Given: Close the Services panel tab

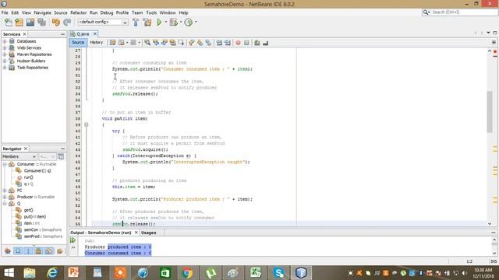Looking at the screenshot, I should coord(24,34).
